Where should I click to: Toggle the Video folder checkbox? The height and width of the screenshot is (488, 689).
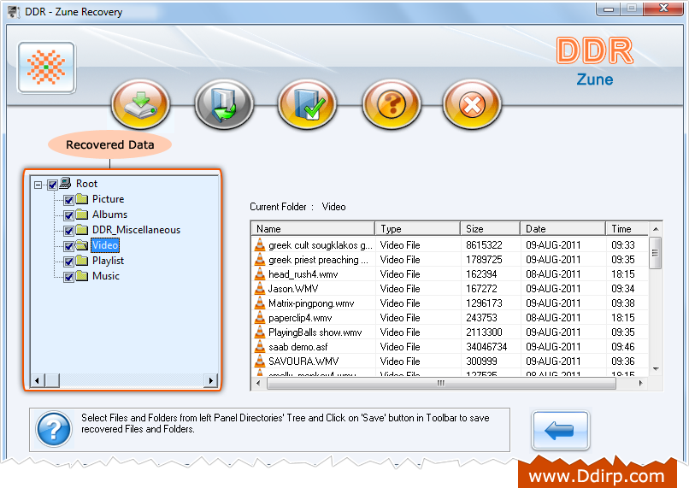pyautogui.click(x=68, y=246)
